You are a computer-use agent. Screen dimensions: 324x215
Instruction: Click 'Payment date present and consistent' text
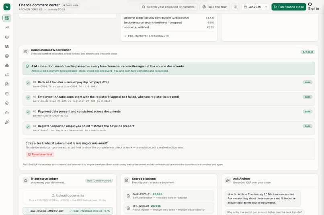[x=79, y=112]
